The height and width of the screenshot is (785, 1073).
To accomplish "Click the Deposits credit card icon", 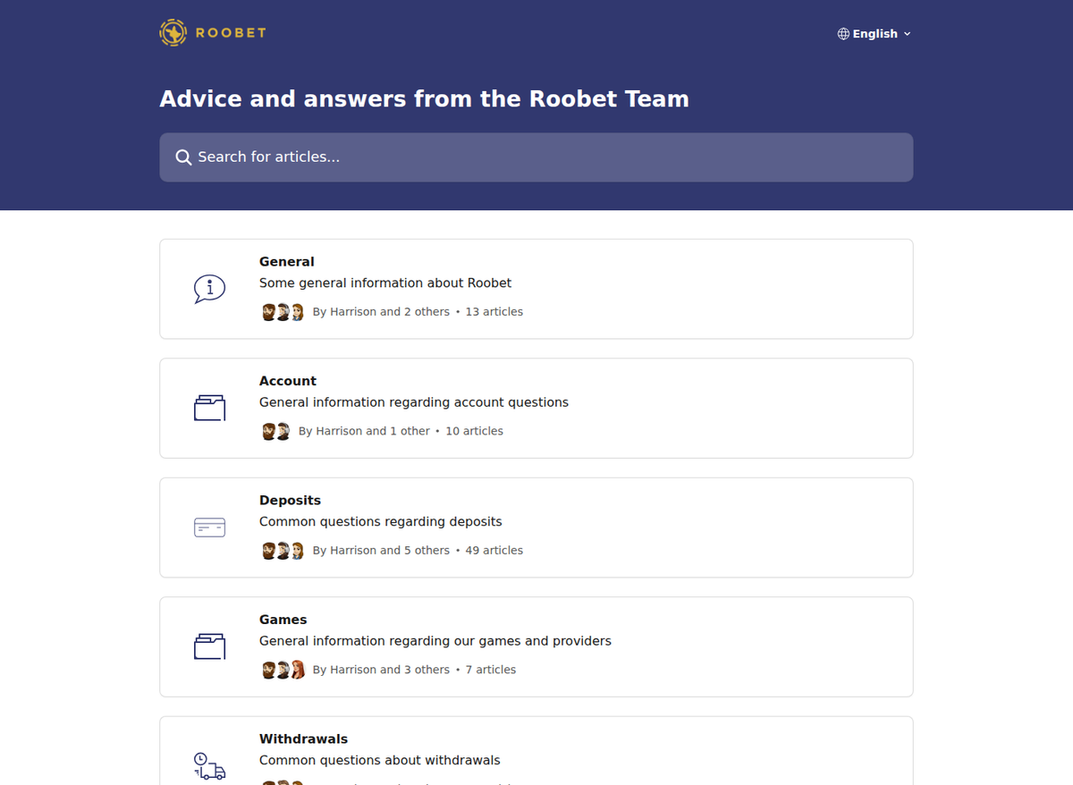I will (x=209, y=528).
